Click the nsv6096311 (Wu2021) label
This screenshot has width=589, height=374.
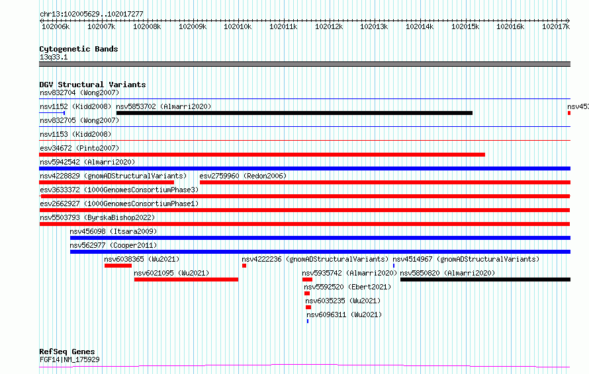click(344, 315)
